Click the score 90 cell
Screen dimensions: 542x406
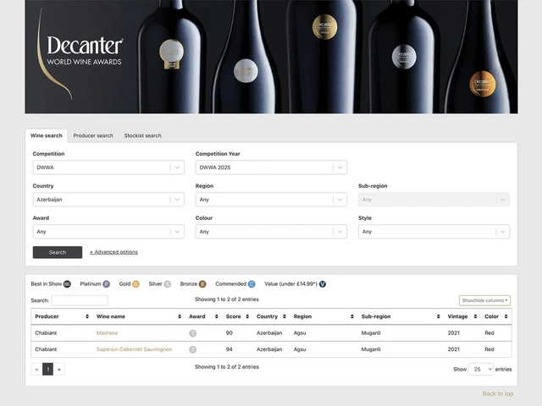point(229,333)
